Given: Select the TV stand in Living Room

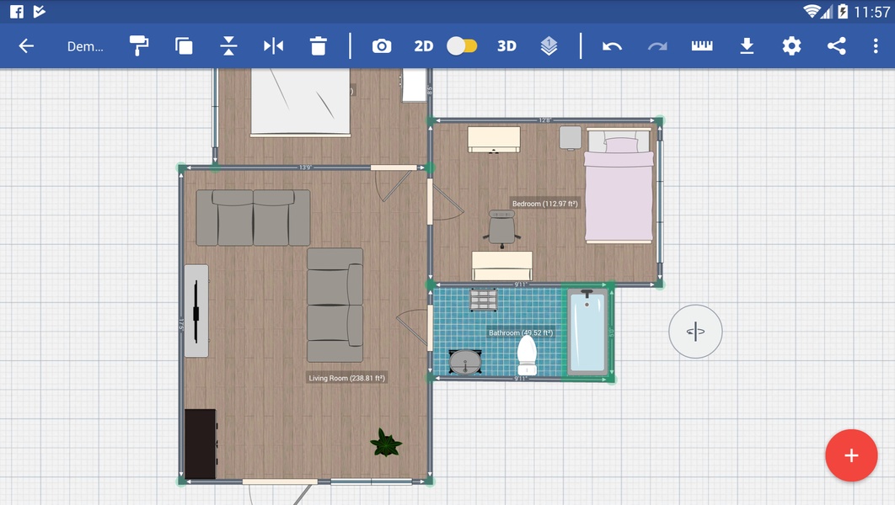Looking at the screenshot, I should pyautogui.click(x=196, y=311).
